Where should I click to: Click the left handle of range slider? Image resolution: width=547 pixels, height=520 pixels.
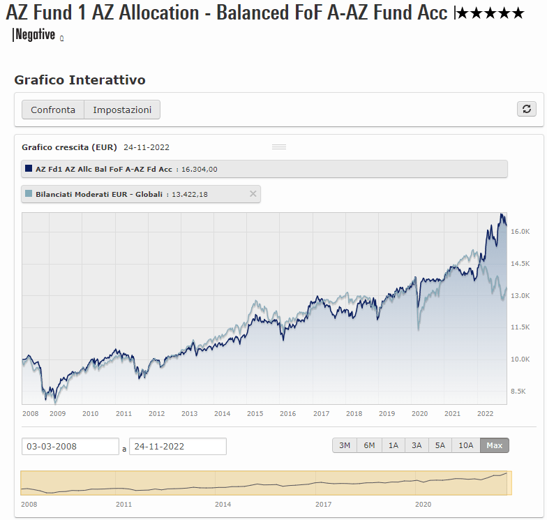[22, 483]
